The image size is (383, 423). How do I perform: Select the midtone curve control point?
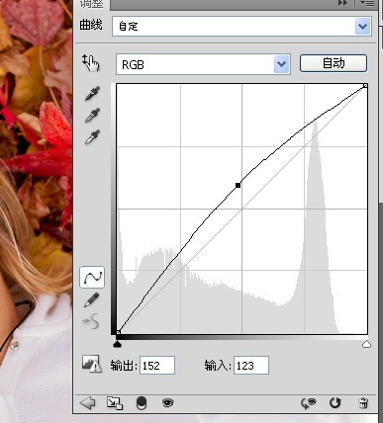coord(238,186)
